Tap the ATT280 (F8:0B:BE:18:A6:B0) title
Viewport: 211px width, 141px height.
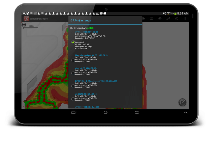87,107
